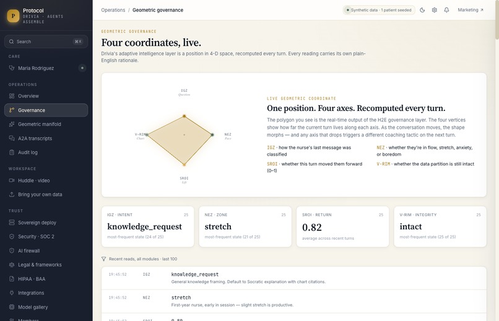Go to Operations breadcrumb

click(x=113, y=10)
